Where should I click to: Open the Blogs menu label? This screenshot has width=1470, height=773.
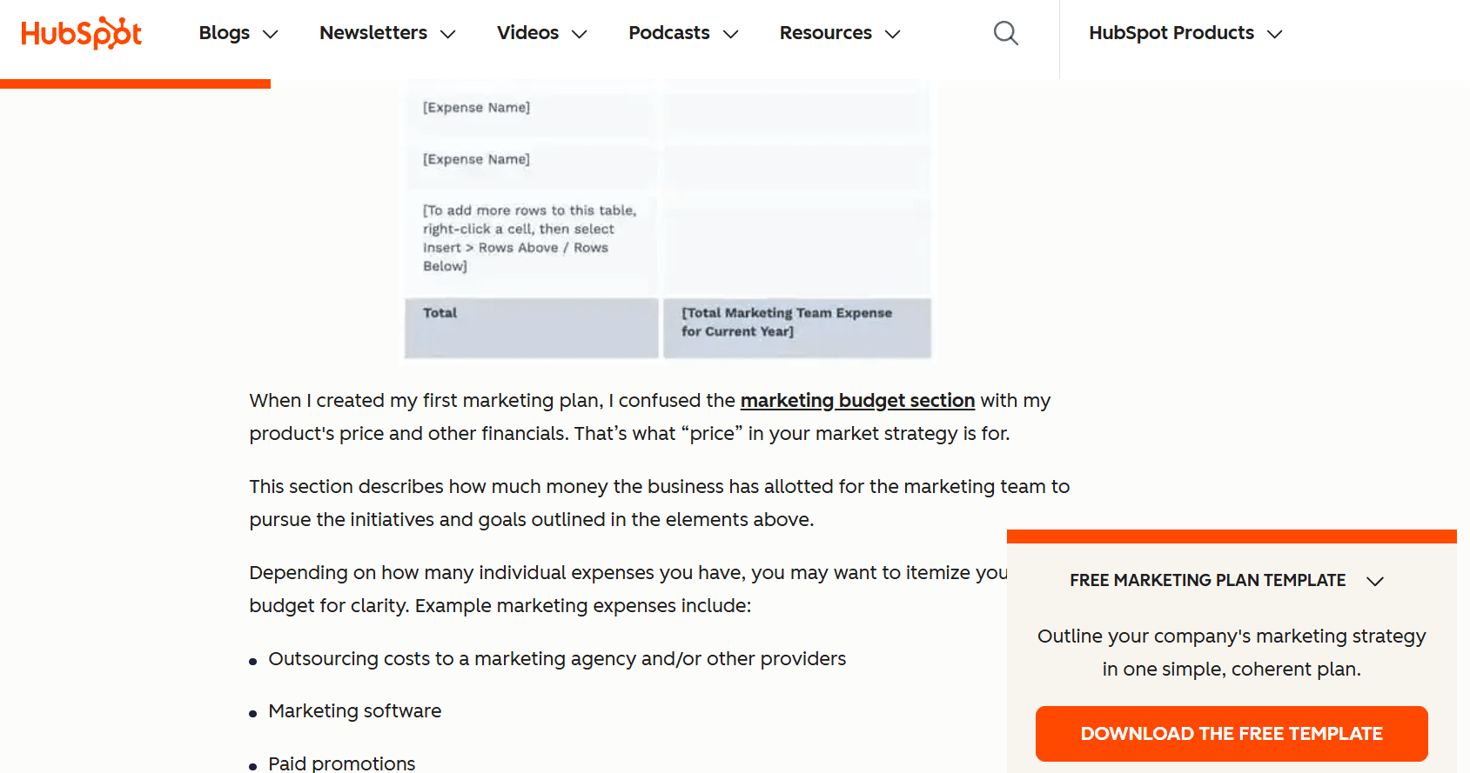tap(224, 33)
